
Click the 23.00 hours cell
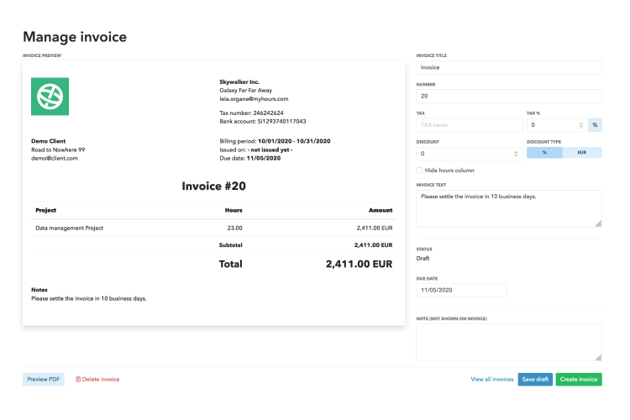point(234,228)
